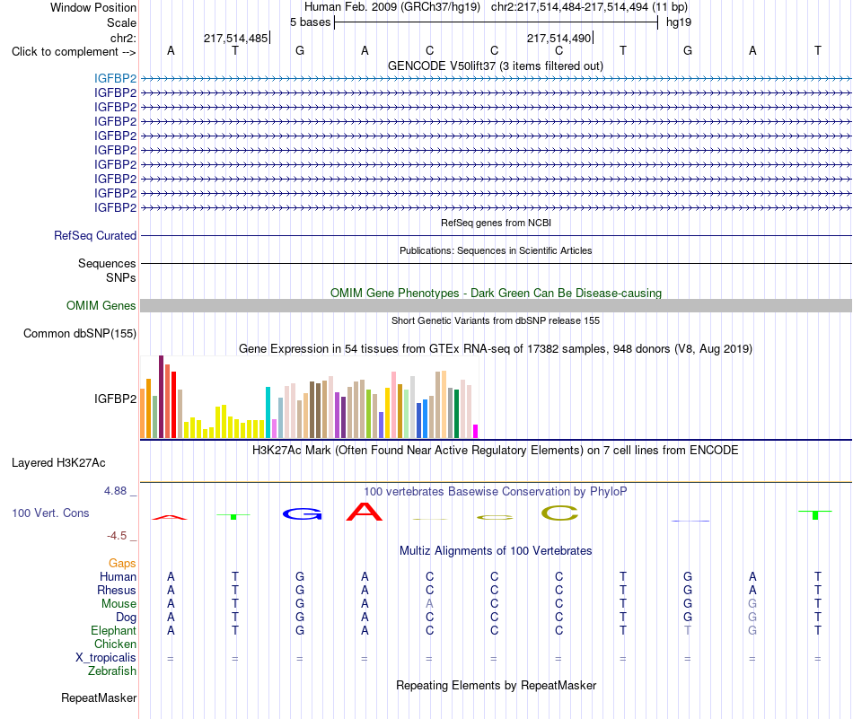Click the magenta final bar of GTEx chart
This screenshot has height=719, width=853.
pos(476,431)
